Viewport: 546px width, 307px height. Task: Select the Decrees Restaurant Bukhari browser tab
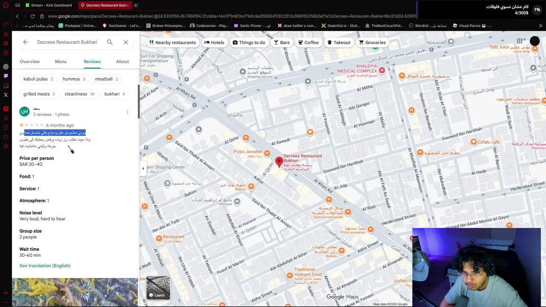[104, 5]
